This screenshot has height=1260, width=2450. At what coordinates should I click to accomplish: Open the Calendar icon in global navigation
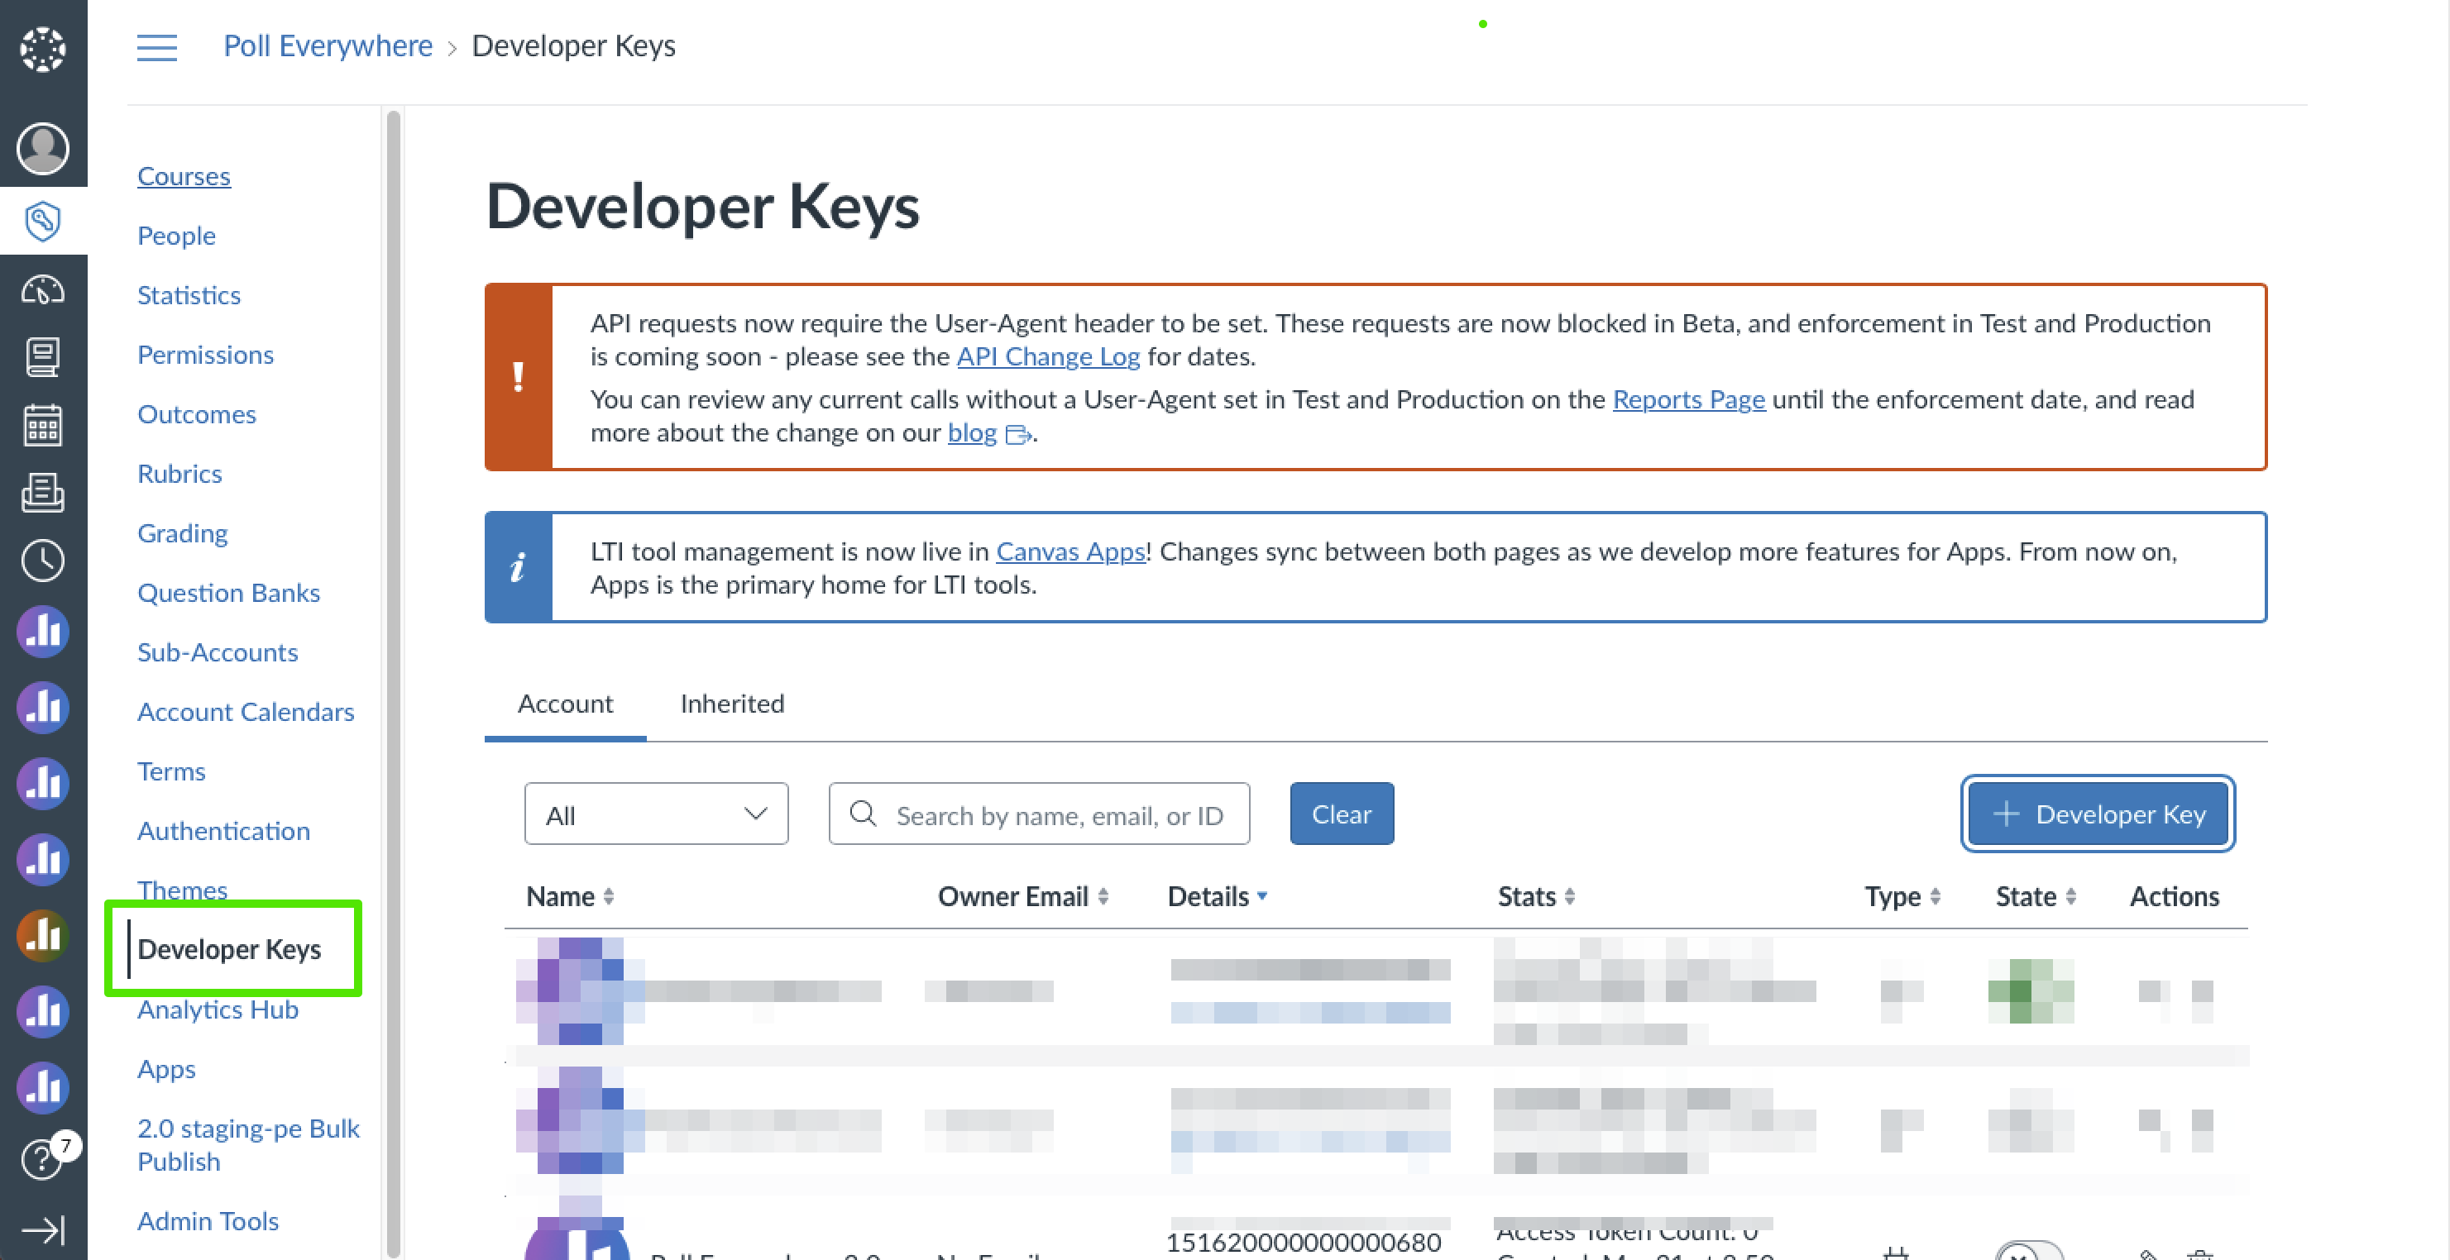click(x=43, y=425)
